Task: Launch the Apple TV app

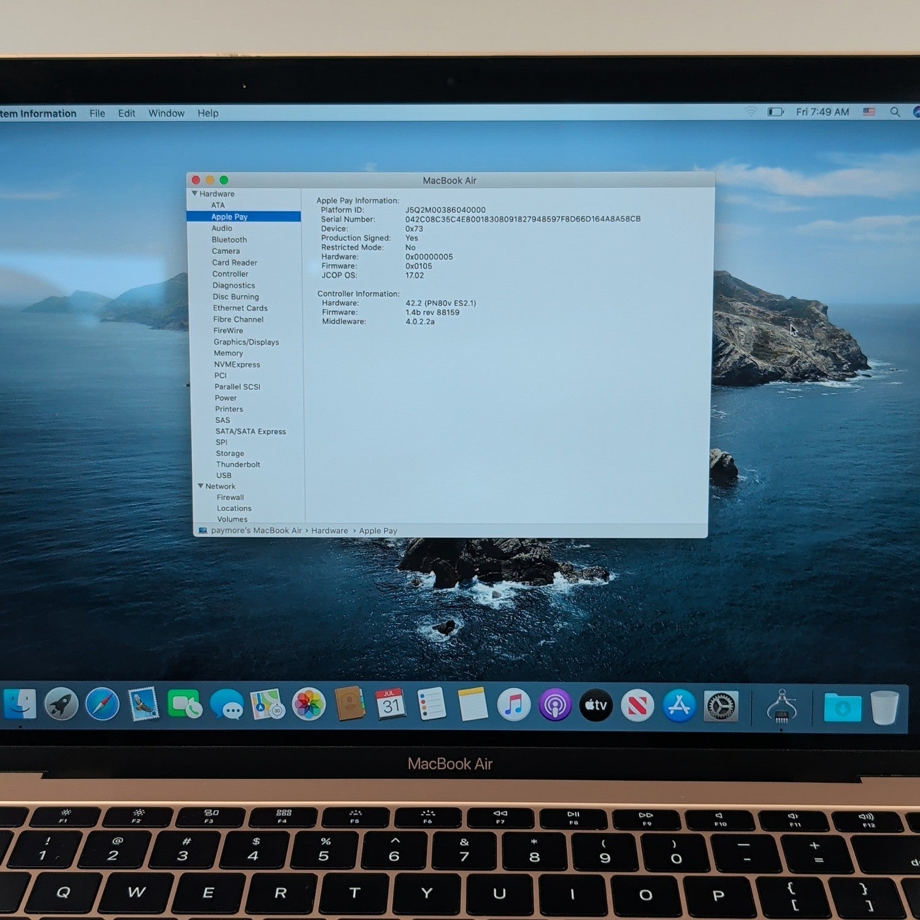Action: pyautogui.click(x=596, y=705)
